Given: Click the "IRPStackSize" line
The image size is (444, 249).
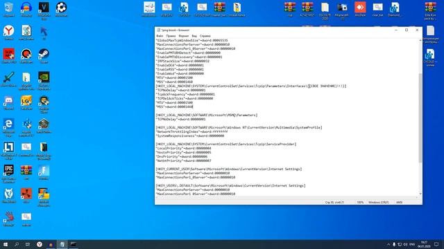Looking at the screenshot, I should click(x=182, y=61).
